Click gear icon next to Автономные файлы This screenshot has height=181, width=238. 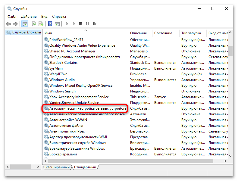(46, 125)
